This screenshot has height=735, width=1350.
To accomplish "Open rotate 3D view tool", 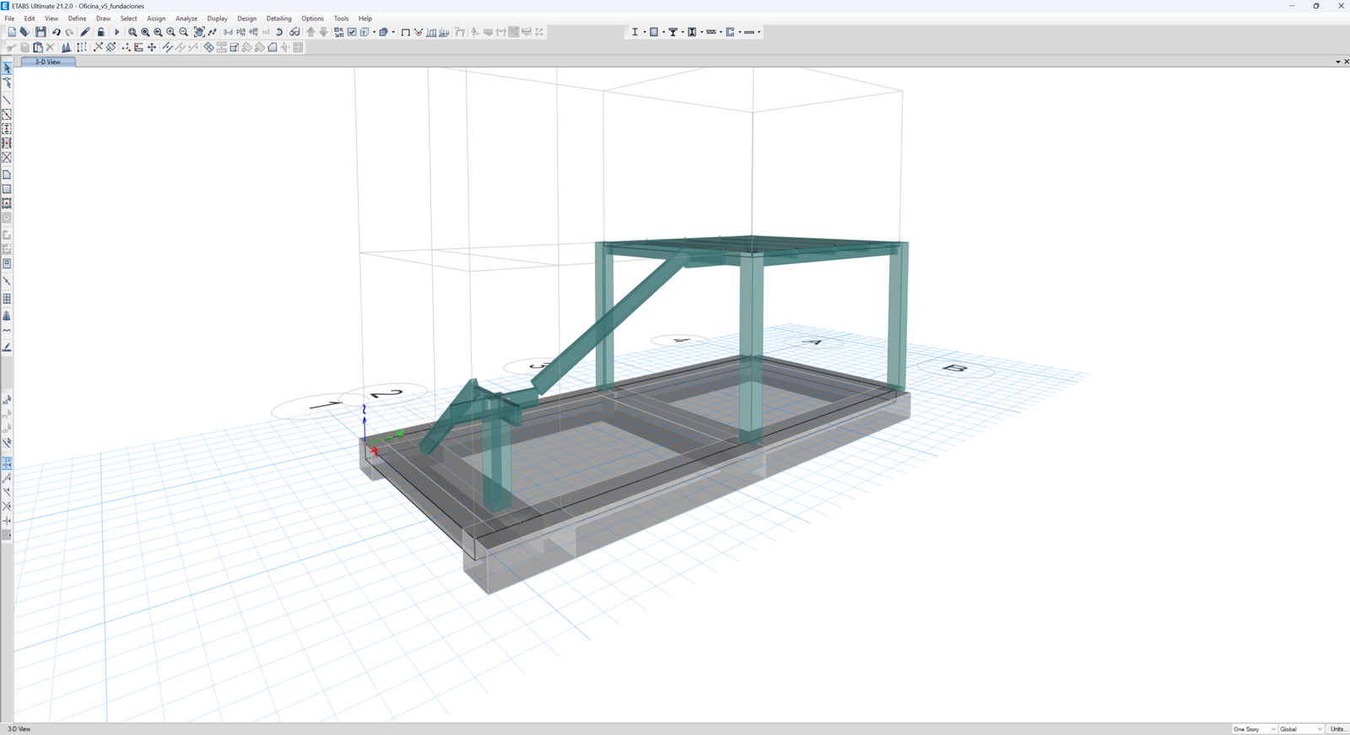I will coord(279,32).
